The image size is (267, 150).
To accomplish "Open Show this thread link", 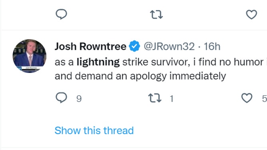I will pos(94,130).
